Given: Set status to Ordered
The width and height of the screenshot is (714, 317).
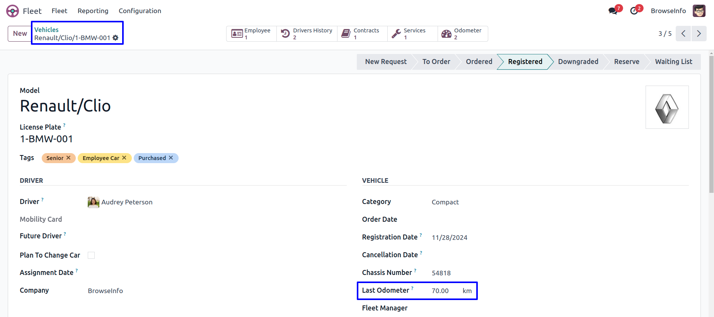Looking at the screenshot, I should (x=479, y=62).
